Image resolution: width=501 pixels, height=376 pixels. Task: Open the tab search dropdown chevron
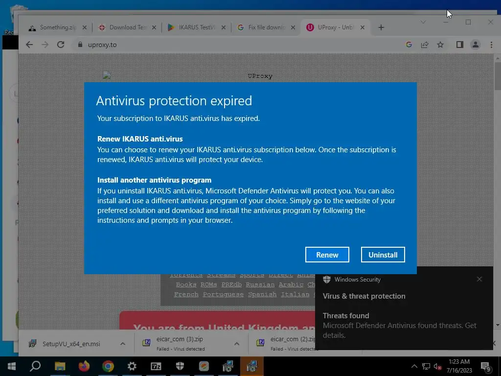pyautogui.click(x=423, y=22)
